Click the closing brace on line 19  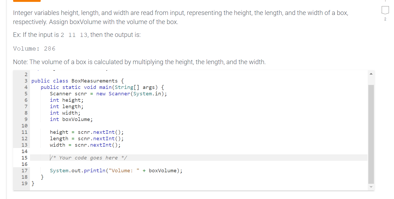pyautogui.click(x=33, y=183)
